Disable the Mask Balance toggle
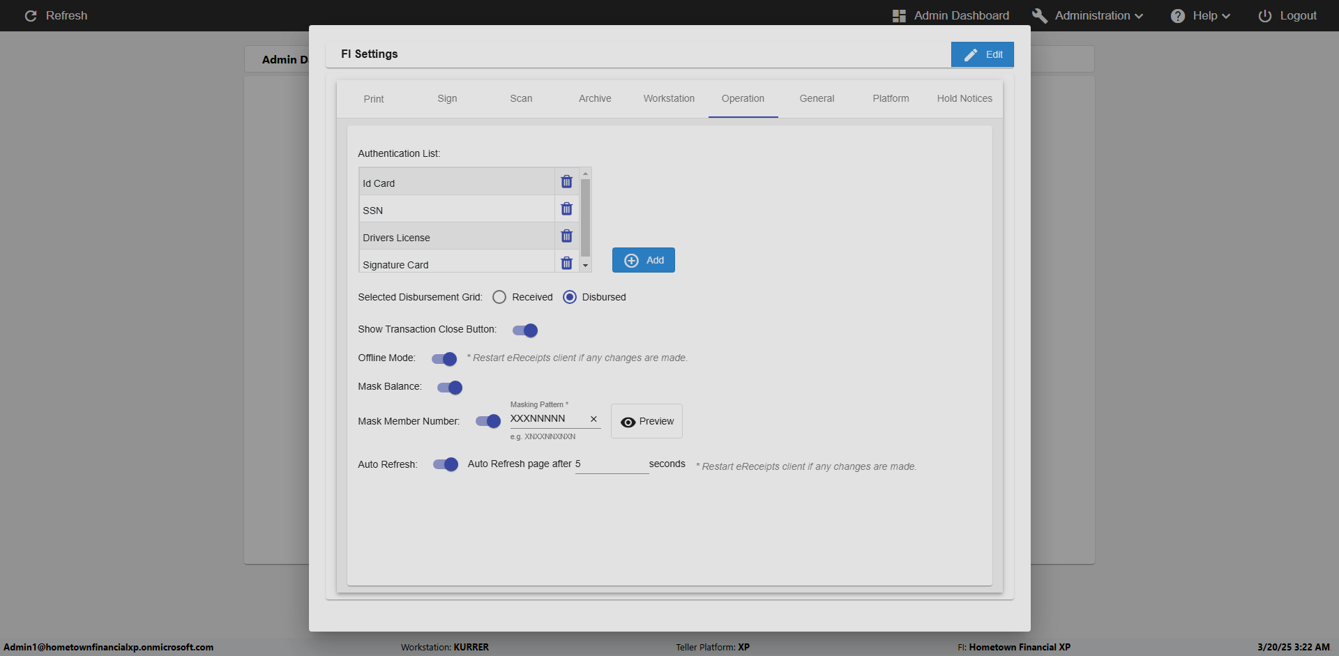Screen dimensions: 1339x656 [x=450, y=388]
